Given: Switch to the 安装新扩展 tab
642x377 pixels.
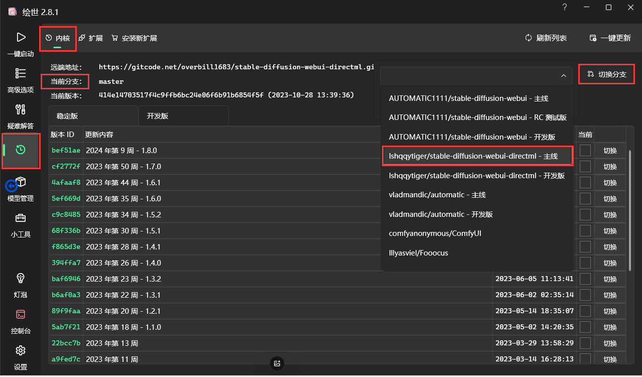Looking at the screenshot, I should [135, 38].
